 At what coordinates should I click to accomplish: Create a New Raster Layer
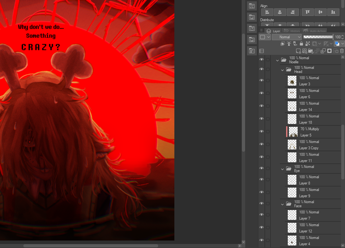(298, 51)
